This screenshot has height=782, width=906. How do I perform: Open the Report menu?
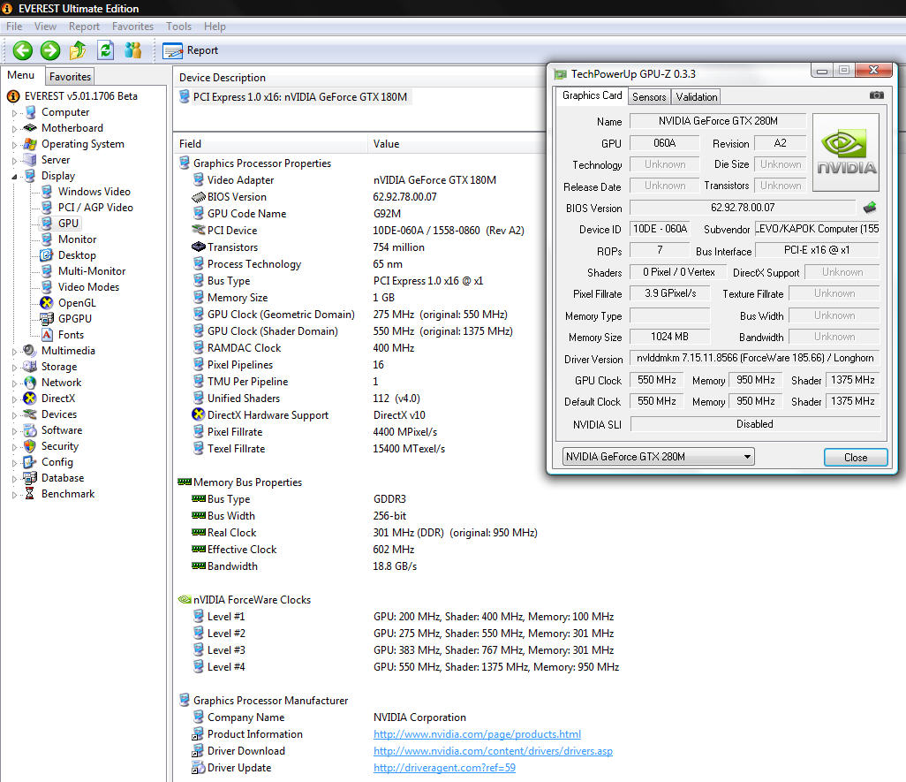pos(84,27)
